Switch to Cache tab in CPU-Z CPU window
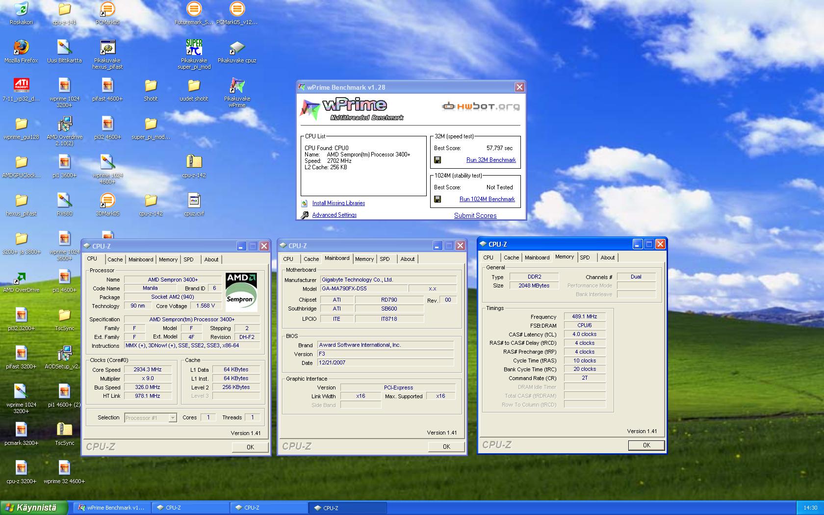This screenshot has height=515, width=824. pyautogui.click(x=115, y=259)
